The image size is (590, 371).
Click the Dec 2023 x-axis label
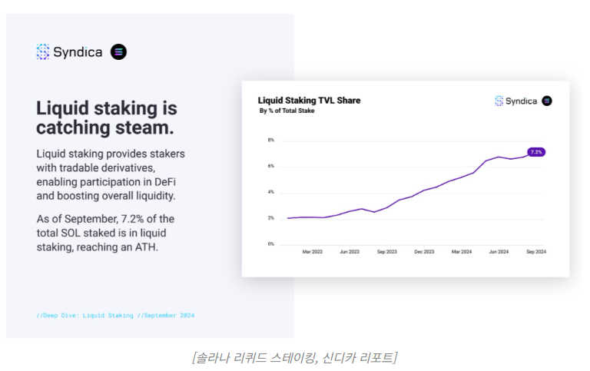pyautogui.click(x=424, y=251)
